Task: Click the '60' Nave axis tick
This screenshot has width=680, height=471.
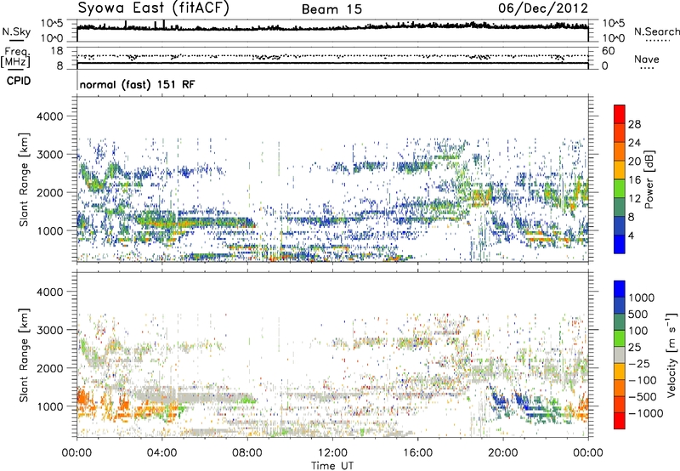Action: point(608,51)
